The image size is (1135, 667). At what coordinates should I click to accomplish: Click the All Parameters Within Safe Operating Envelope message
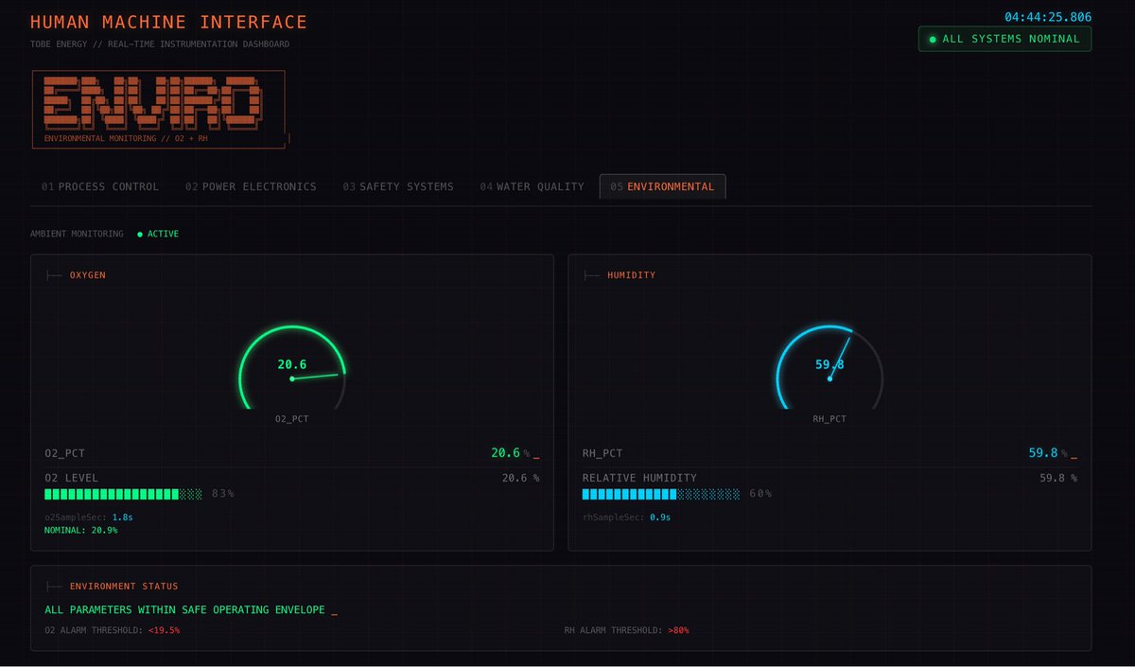coord(184,610)
